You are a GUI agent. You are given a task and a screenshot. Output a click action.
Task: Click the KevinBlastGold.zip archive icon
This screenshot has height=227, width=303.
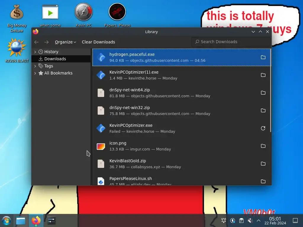pyautogui.click(x=101, y=164)
